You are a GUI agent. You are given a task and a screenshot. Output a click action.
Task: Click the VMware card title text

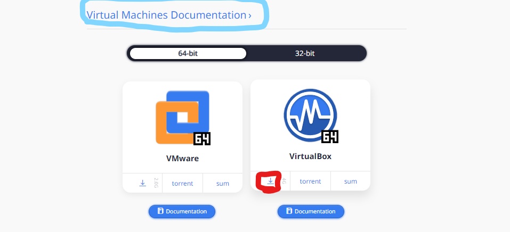(x=182, y=158)
